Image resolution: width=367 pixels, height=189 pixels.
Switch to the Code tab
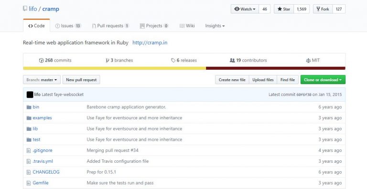(x=36, y=26)
